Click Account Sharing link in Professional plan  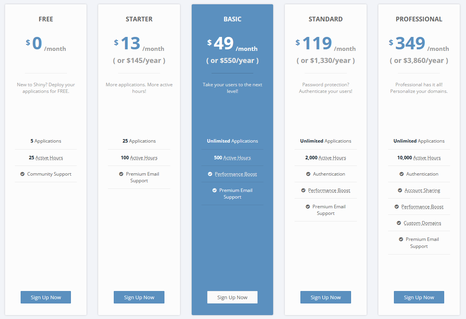[422, 190]
